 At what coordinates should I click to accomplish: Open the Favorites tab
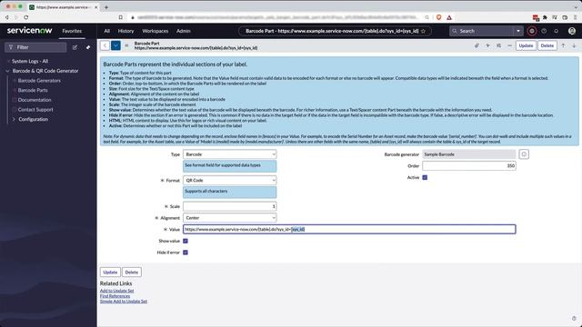(x=72, y=31)
